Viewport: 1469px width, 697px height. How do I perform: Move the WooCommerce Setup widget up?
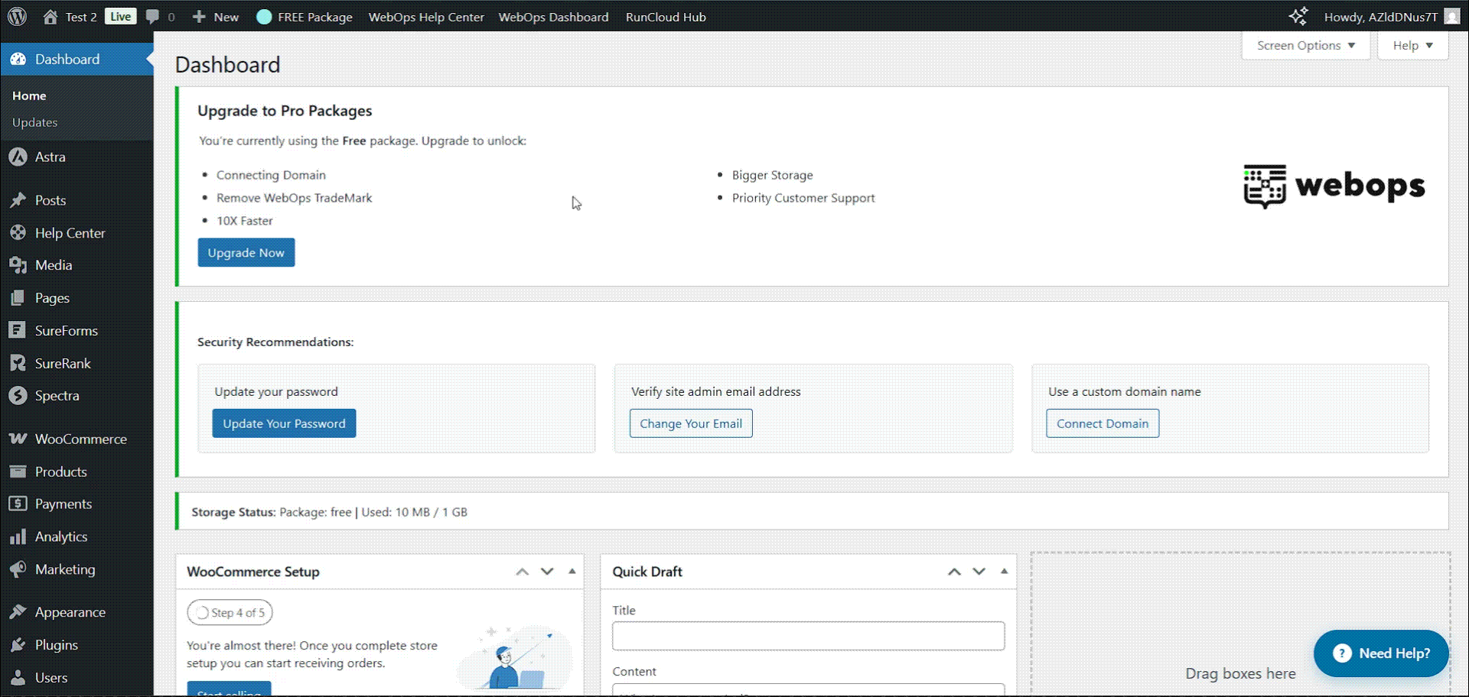[x=523, y=572]
